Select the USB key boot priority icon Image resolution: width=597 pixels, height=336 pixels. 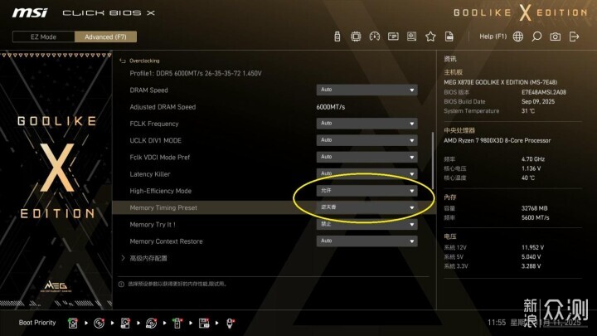tap(177, 323)
